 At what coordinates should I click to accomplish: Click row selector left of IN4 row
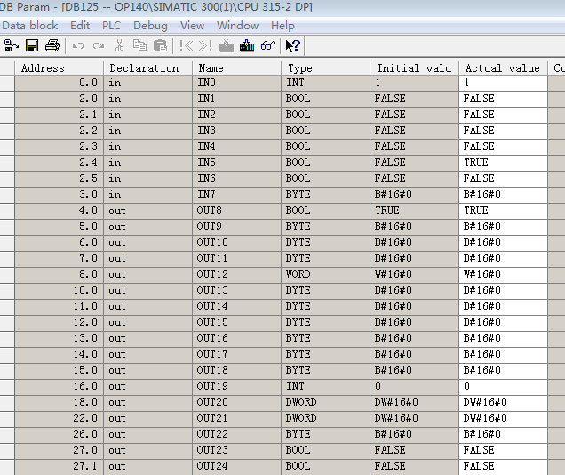7,146
